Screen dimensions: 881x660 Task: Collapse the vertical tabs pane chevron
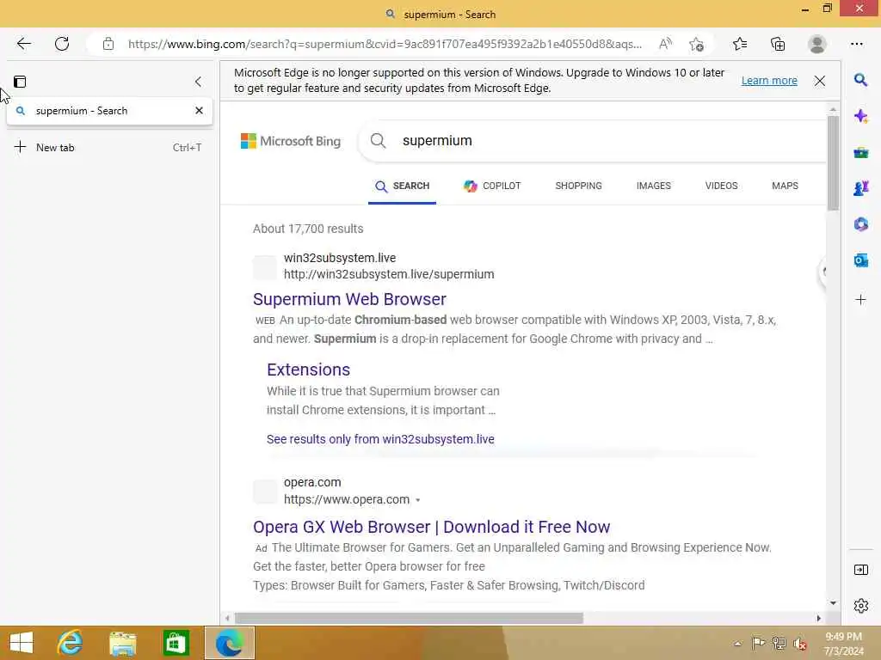click(x=198, y=82)
